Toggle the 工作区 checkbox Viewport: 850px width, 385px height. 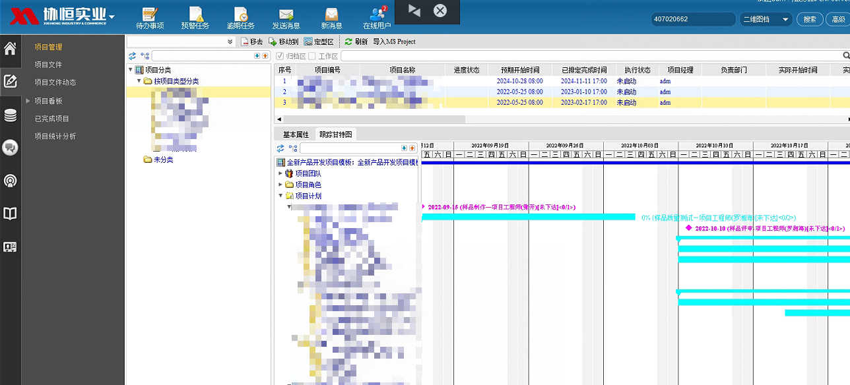point(312,56)
